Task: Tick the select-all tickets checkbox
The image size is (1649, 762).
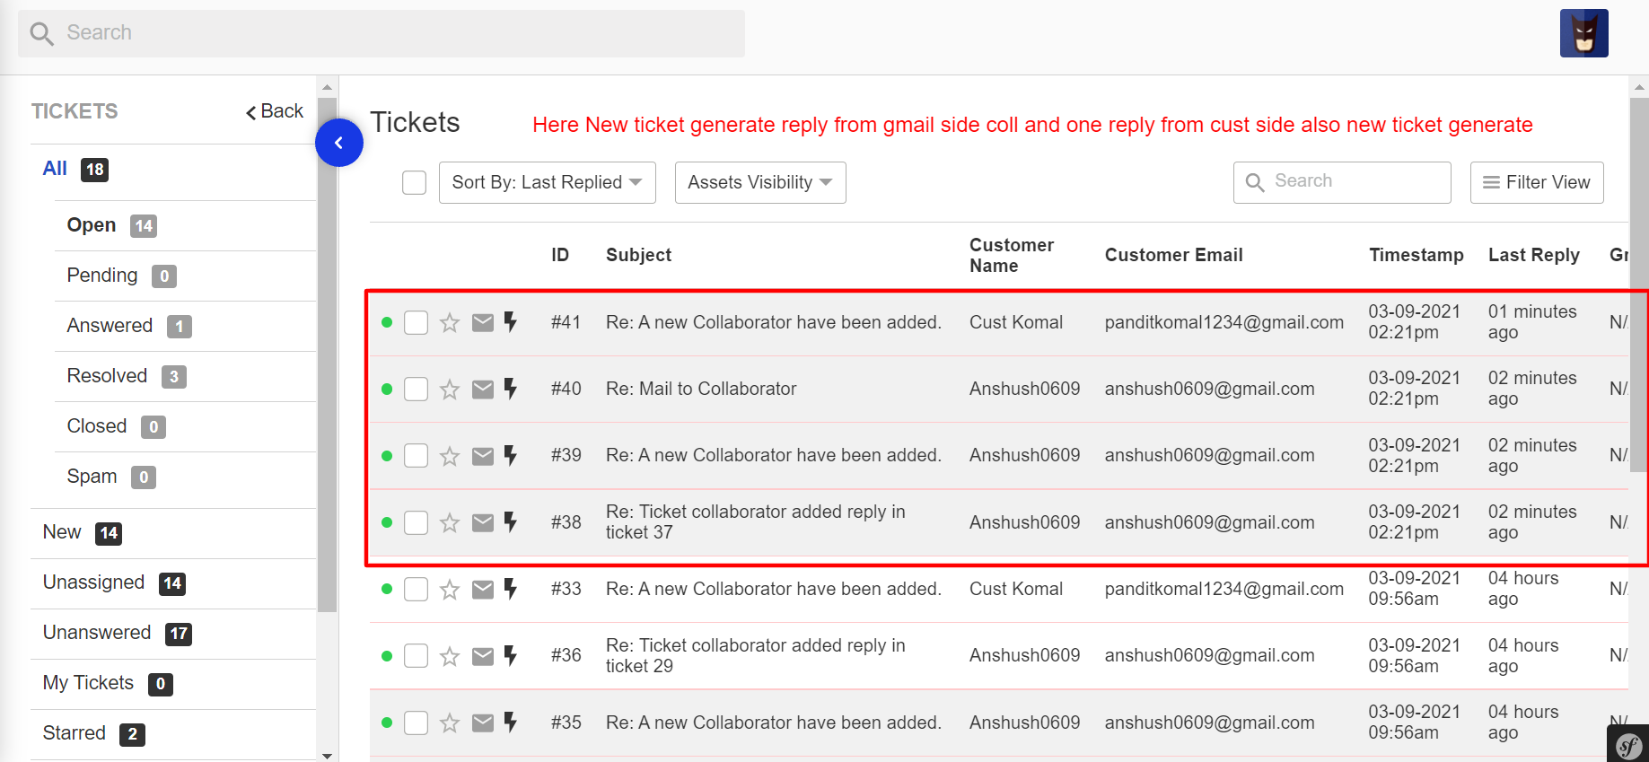Action: [x=414, y=182]
